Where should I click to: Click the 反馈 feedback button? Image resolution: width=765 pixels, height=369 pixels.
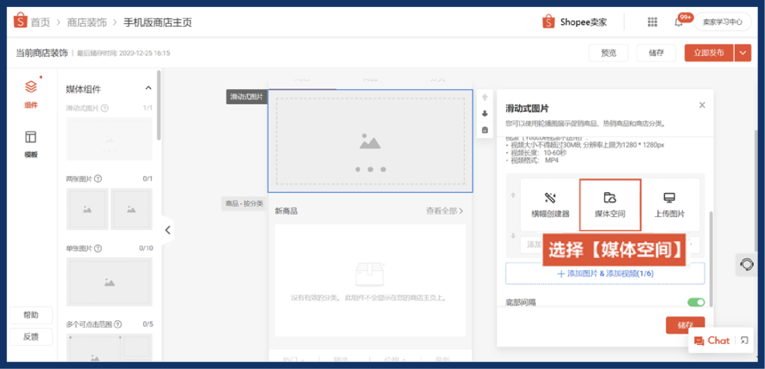click(x=30, y=337)
